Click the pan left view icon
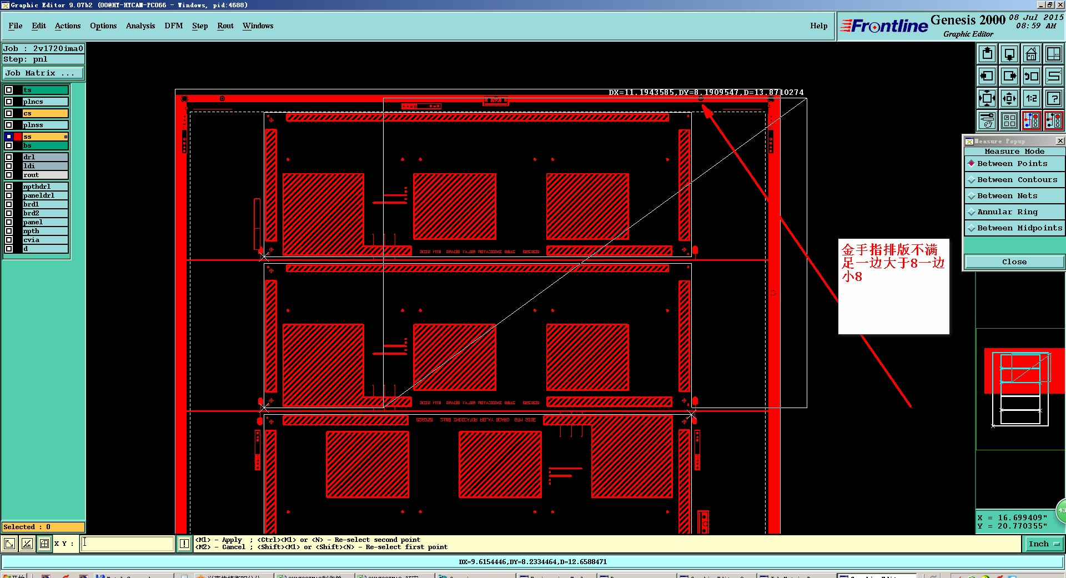Viewport: 1066px width, 578px height. point(987,76)
